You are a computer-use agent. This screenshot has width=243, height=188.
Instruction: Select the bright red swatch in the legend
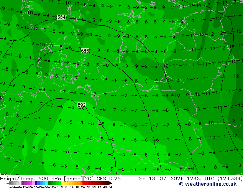(x=84, y=183)
